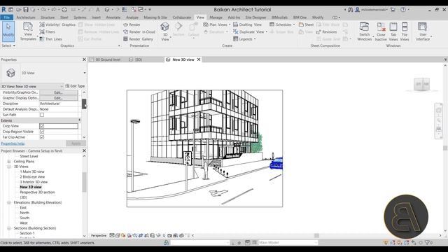Open the Main Model workset dropdown
Viewport: 448px width, 252px height.
tap(288, 243)
